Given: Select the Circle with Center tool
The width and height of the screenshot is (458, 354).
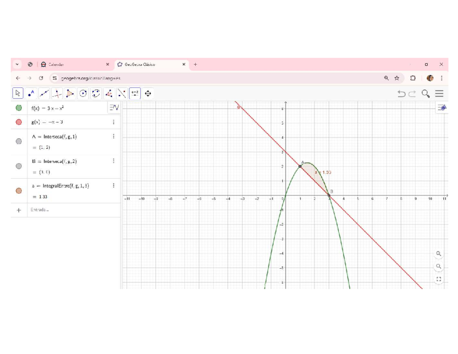Looking at the screenshot, I should tap(83, 93).
